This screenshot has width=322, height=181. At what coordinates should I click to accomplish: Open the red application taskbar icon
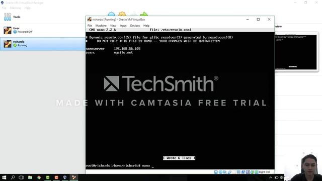pyautogui.click(x=56, y=177)
